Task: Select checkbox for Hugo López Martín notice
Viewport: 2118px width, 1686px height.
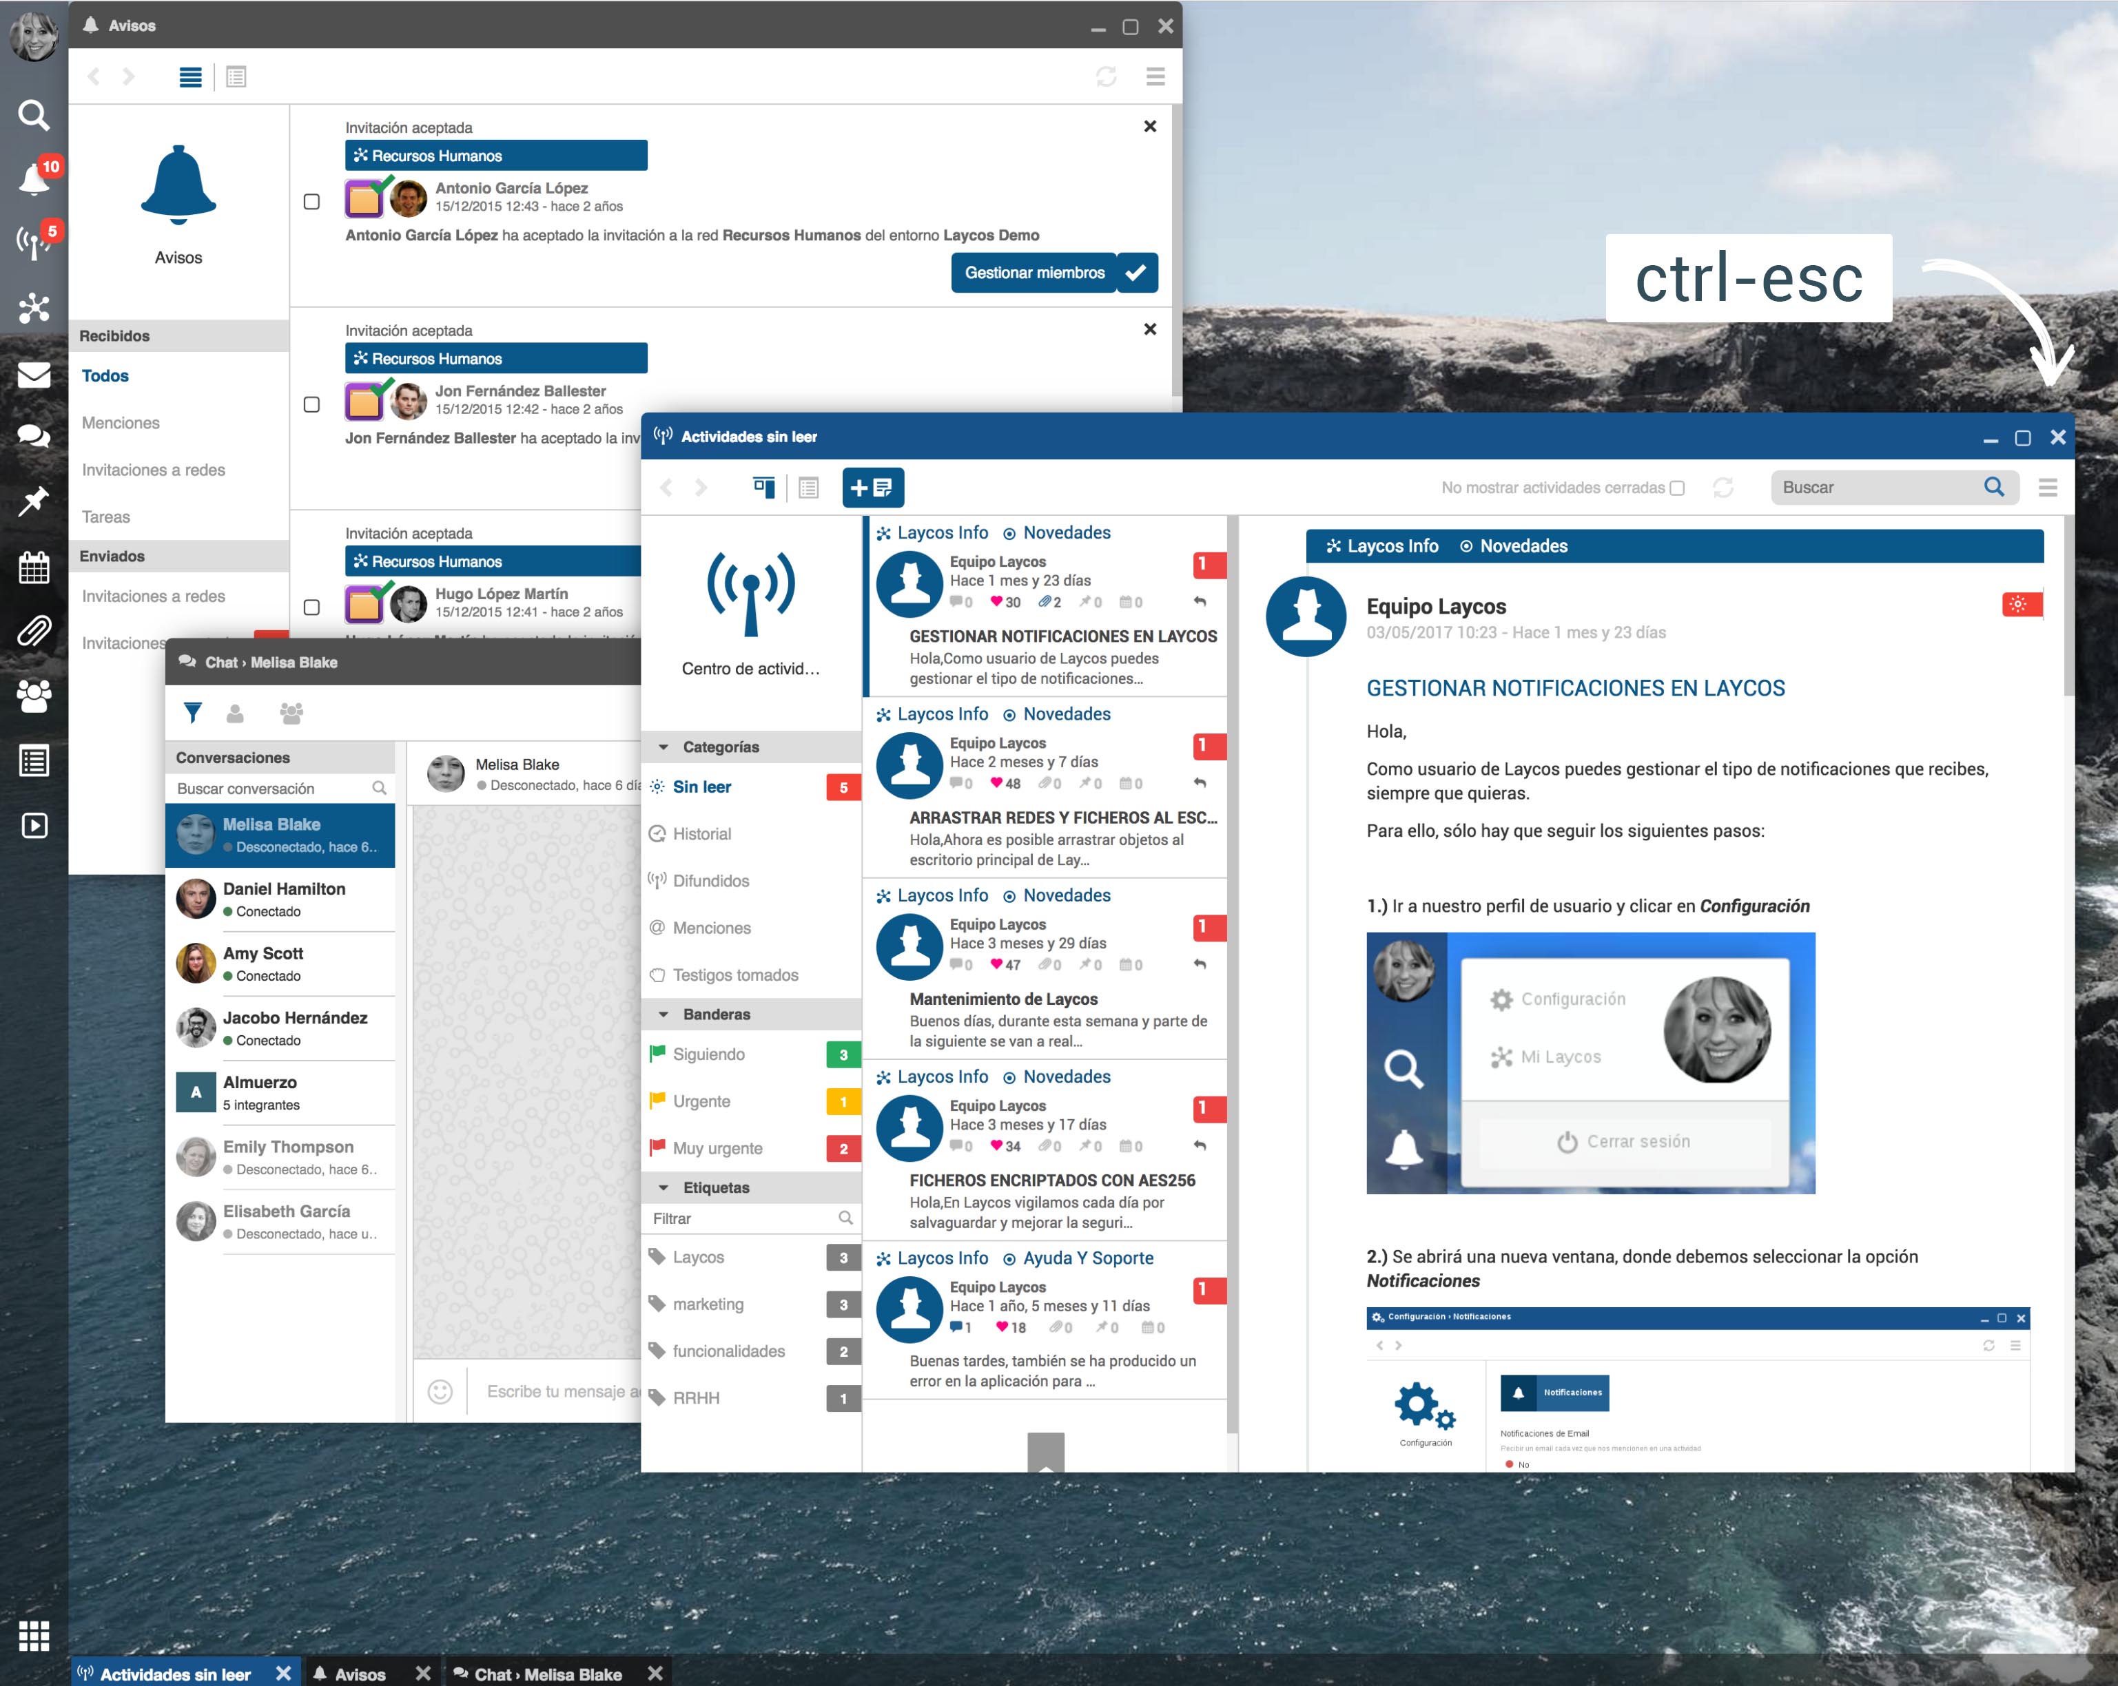Action: tap(311, 607)
